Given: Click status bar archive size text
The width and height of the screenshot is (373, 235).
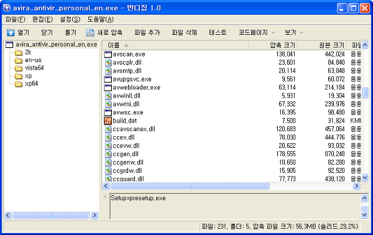Looking at the screenshot, I should pyautogui.click(x=280, y=226).
